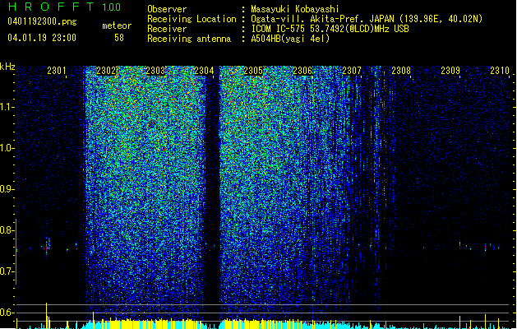517x329 pixels.
Task: Click the kHz axis unit label
Action: (7, 67)
